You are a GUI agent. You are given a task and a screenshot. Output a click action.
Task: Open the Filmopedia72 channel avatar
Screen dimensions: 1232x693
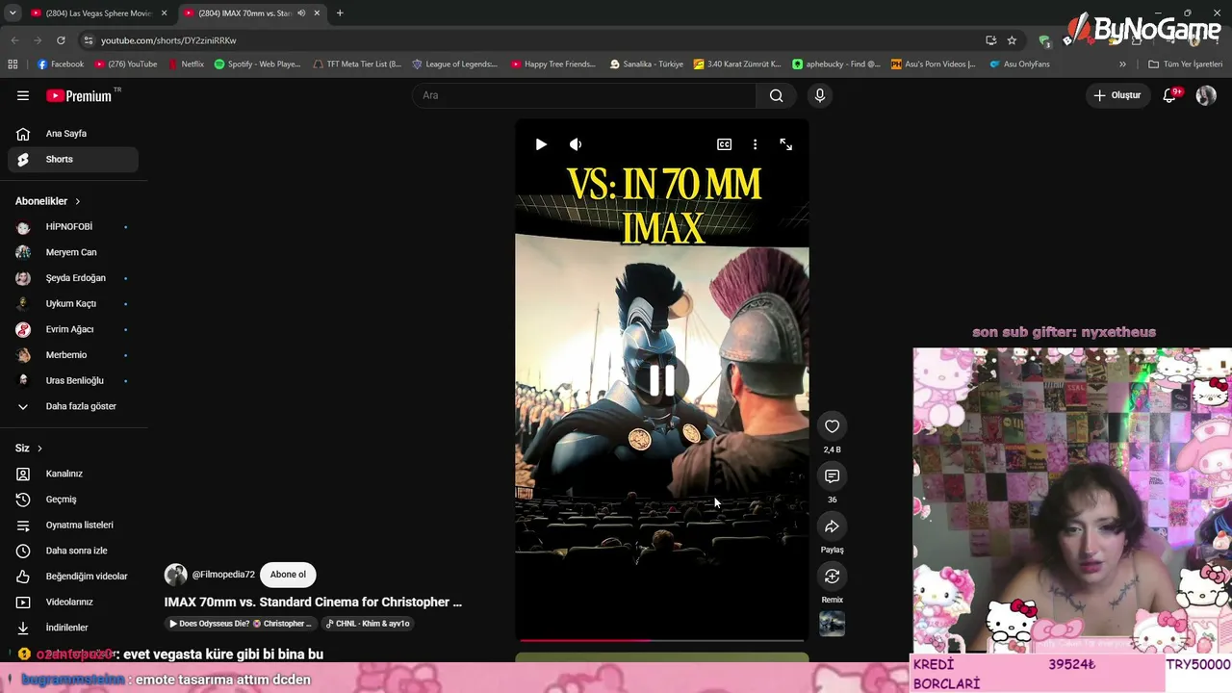click(175, 575)
